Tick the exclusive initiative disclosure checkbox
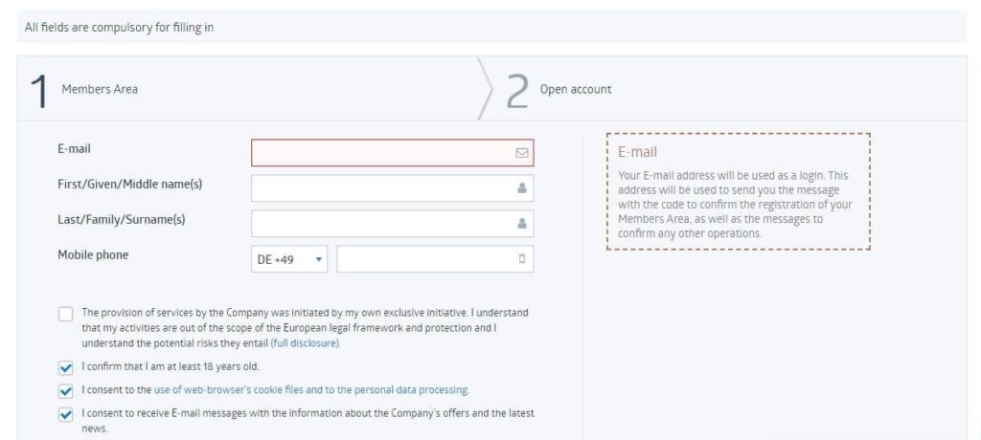 point(65,314)
